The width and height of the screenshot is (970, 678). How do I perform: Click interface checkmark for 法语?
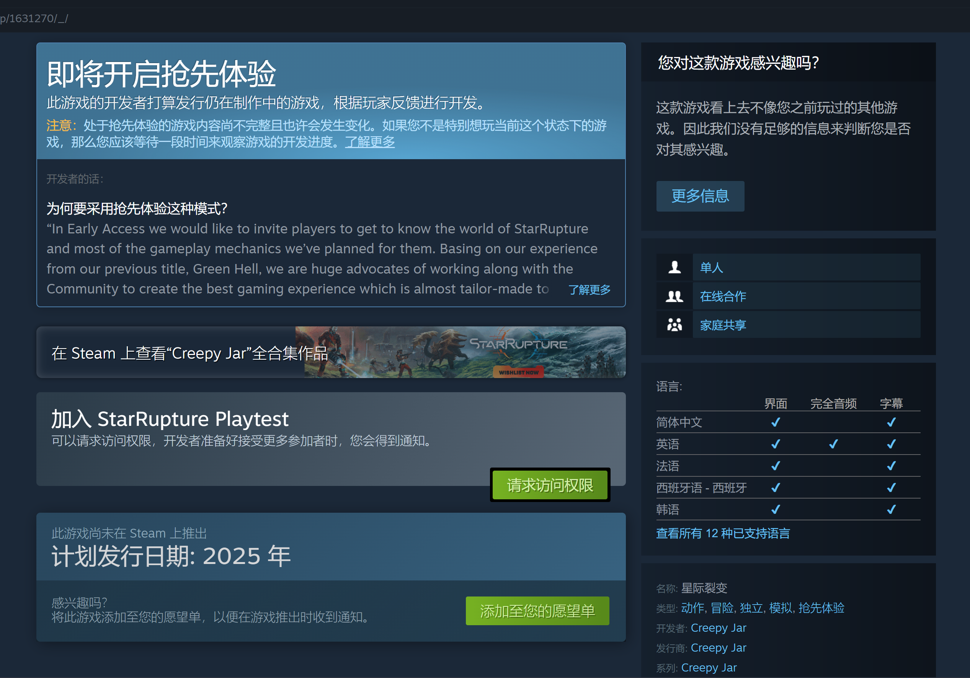[x=776, y=466]
